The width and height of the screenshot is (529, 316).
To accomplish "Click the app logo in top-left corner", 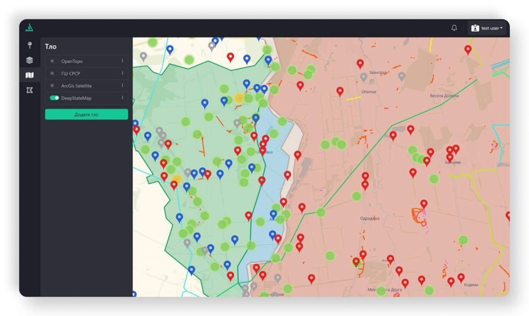I will click(x=29, y=28).
